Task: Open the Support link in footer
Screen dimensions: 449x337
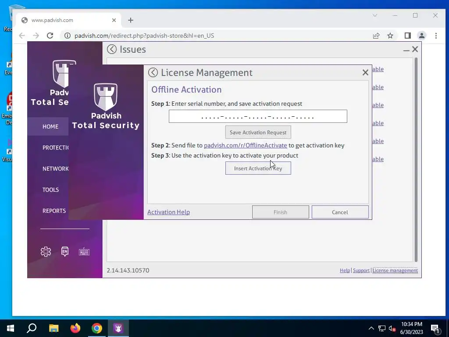Action: click(x=361, y=270)
